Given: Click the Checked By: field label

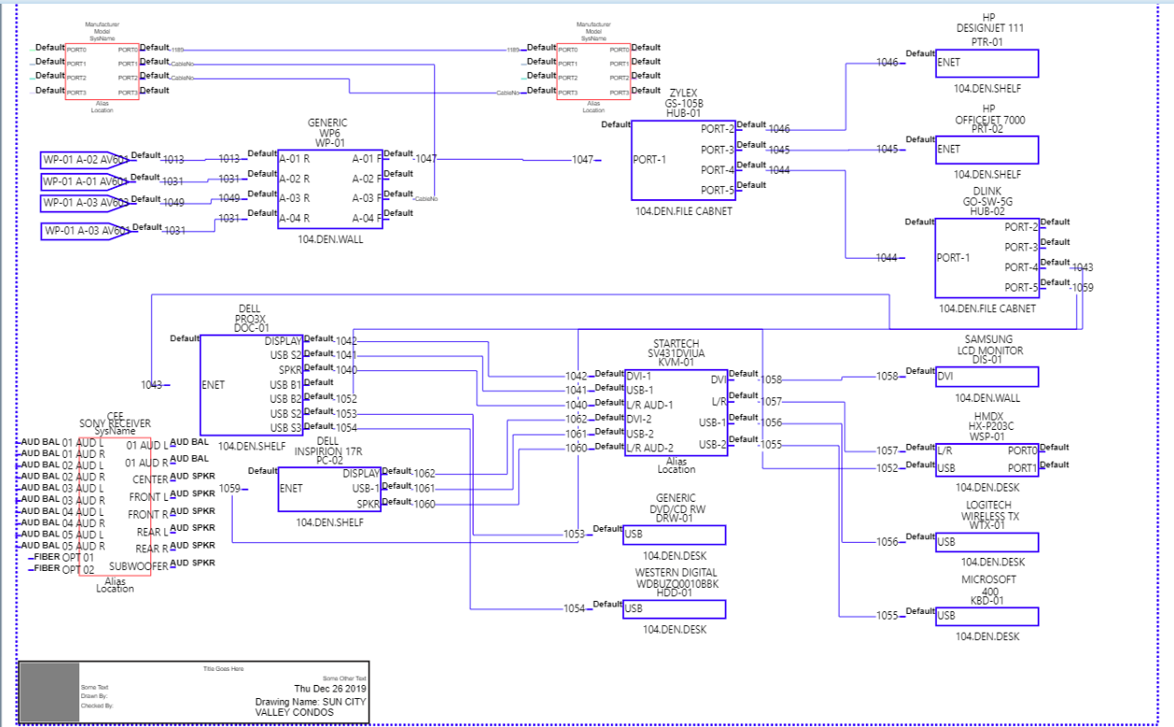Looking at the screenshot, I should pyautogui.click(x=97, y=706).
